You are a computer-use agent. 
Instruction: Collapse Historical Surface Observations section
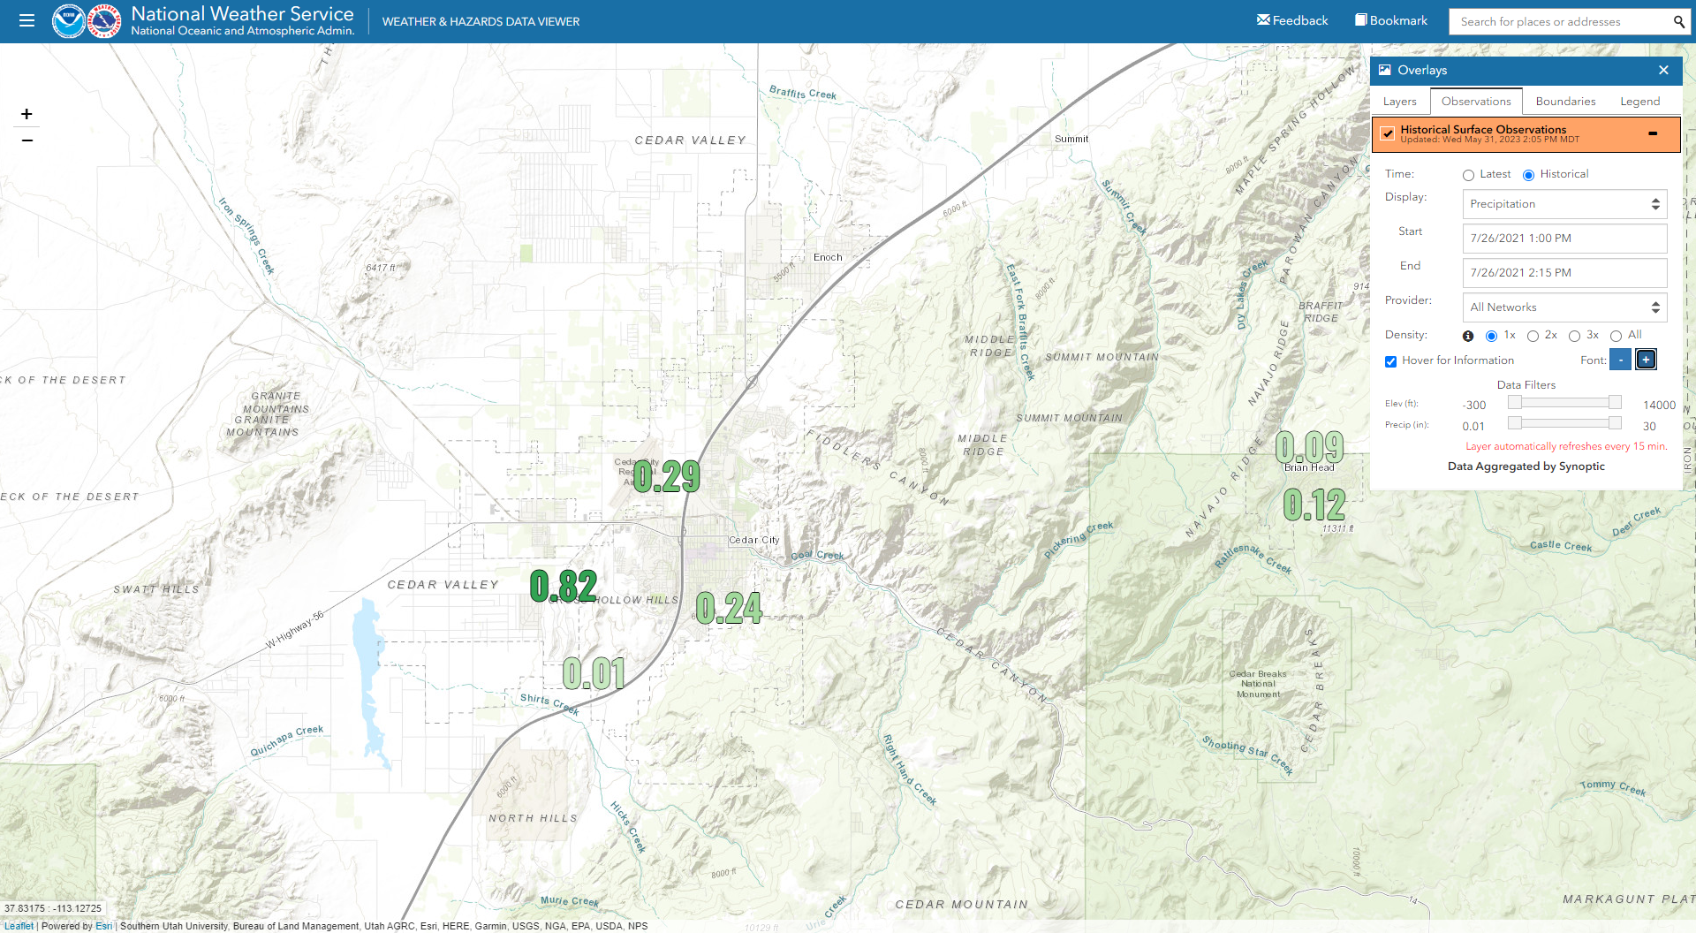coord(1652,133)
